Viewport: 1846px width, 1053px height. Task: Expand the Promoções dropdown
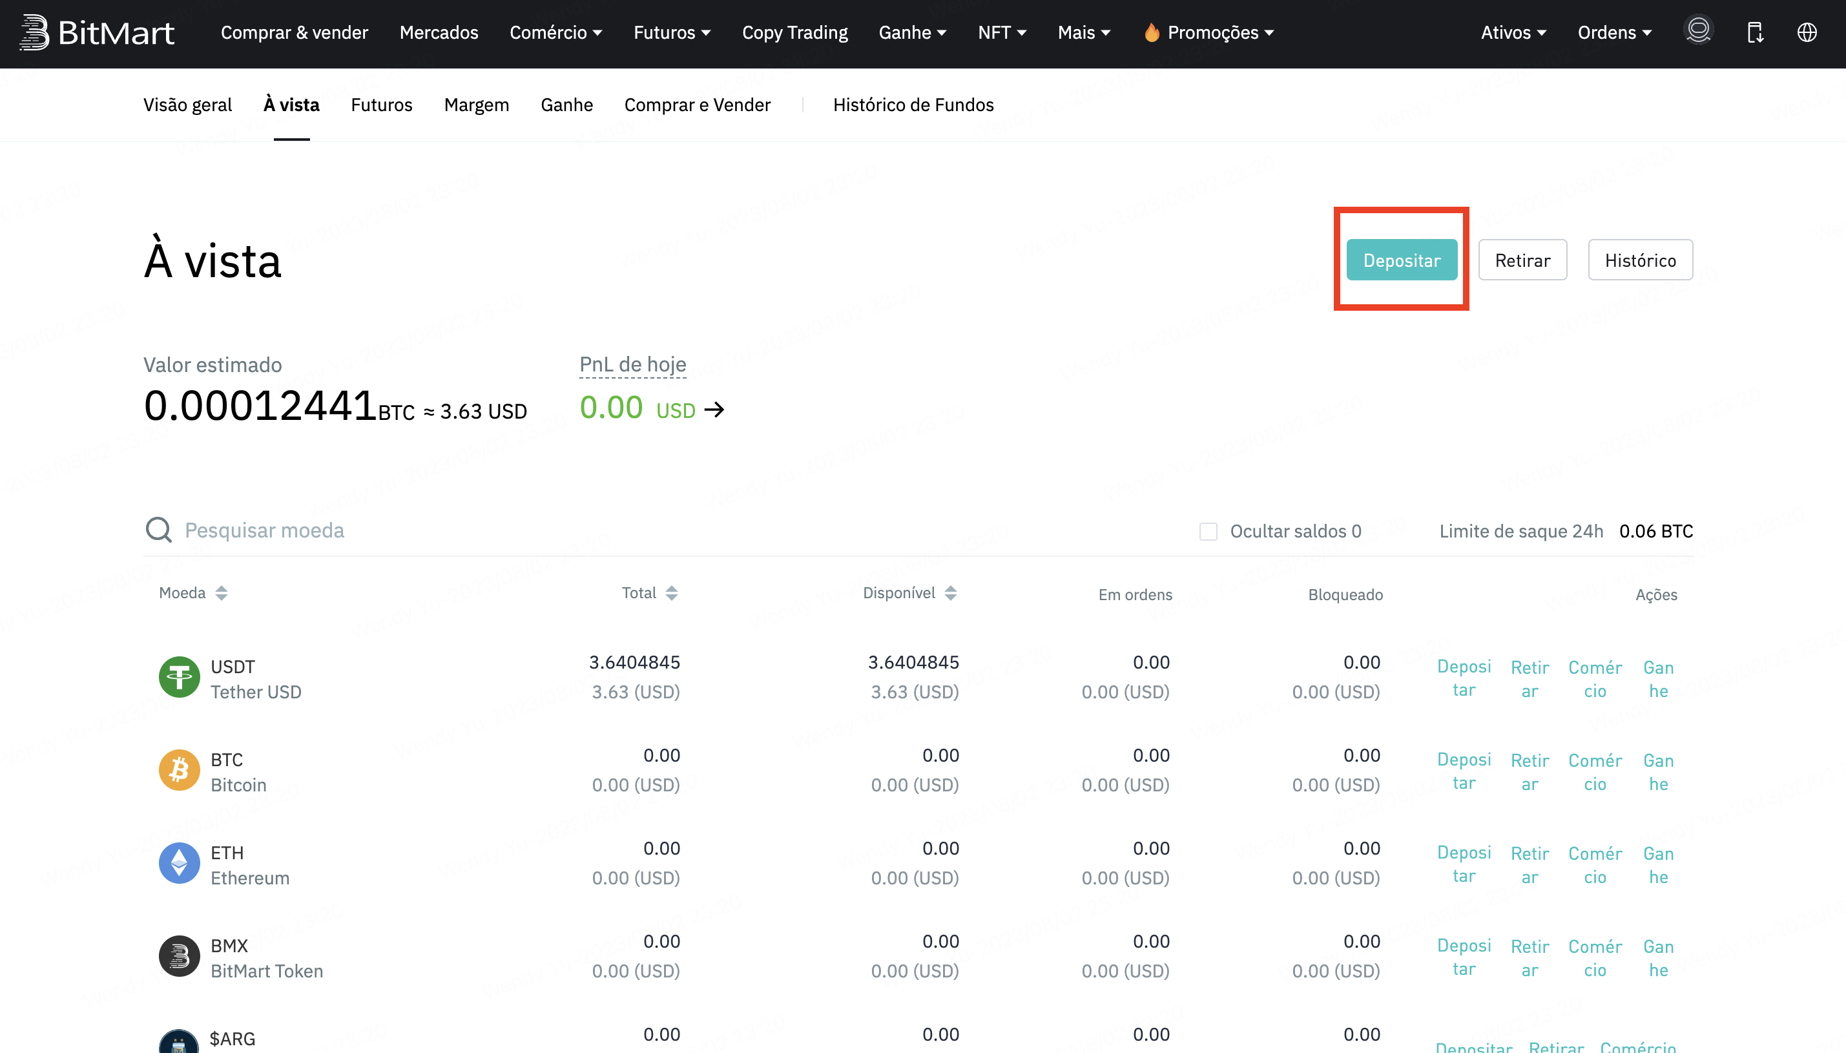click(1221, 32)
